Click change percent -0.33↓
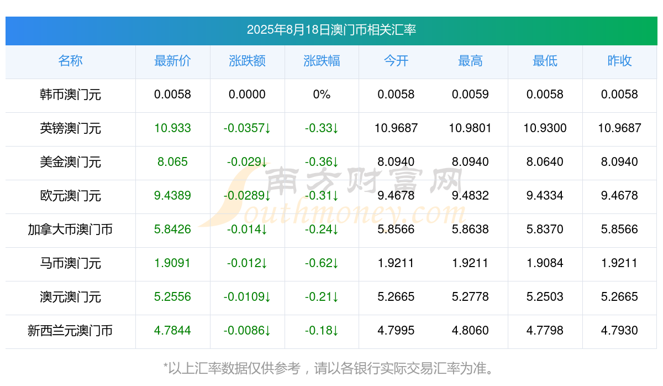Image resolution: width=663 pixels, height=386 pixels. (x=322, y=128)
